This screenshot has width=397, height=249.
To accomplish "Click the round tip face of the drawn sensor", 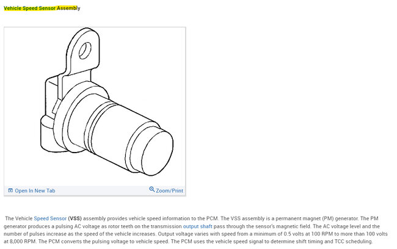I will coord(158,153).
